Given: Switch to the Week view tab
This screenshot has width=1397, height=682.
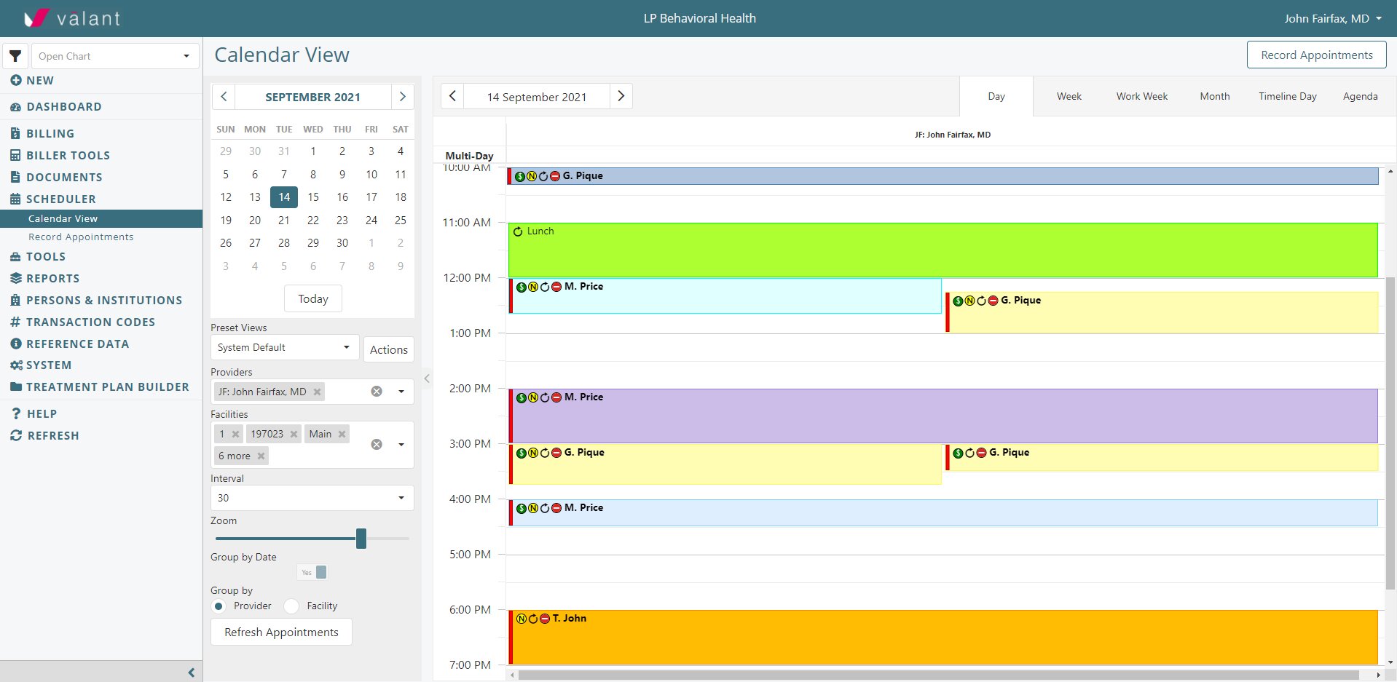Looking at the screenshot, I should 1069,96.
